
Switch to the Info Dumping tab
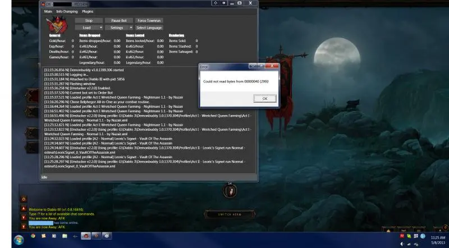[67, 11]
